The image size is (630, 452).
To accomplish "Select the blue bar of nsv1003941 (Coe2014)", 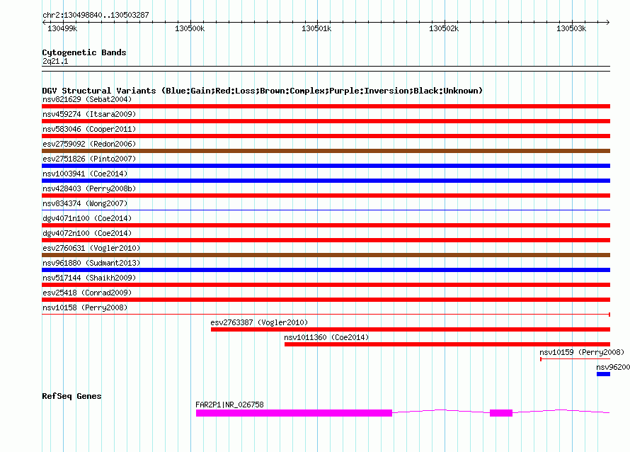I will (x=326, y=181).
